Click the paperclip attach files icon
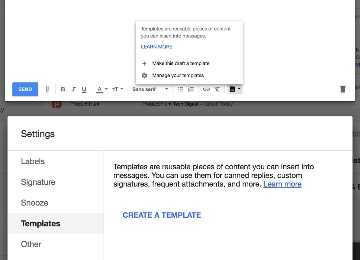The image size is (360, 260). coord(47,89)
